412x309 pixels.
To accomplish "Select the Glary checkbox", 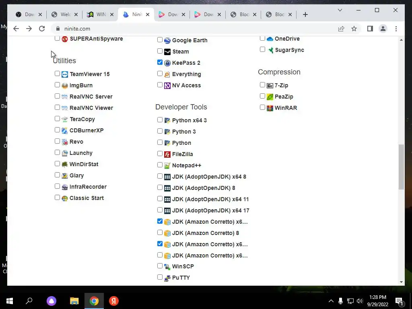I will (57, 175).
